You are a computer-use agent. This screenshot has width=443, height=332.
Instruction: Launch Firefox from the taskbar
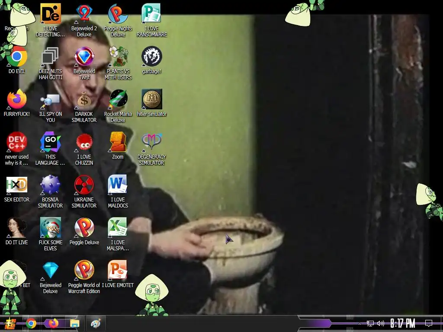click(53, 323)
